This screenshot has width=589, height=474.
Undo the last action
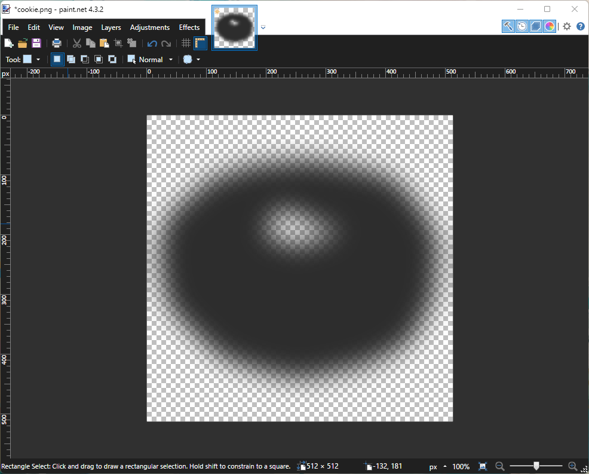(152, 43)
